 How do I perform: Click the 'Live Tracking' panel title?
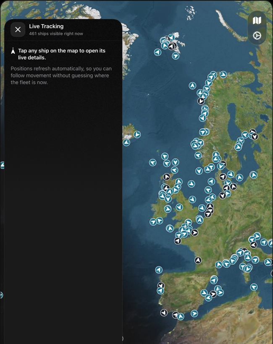[46, 26]
